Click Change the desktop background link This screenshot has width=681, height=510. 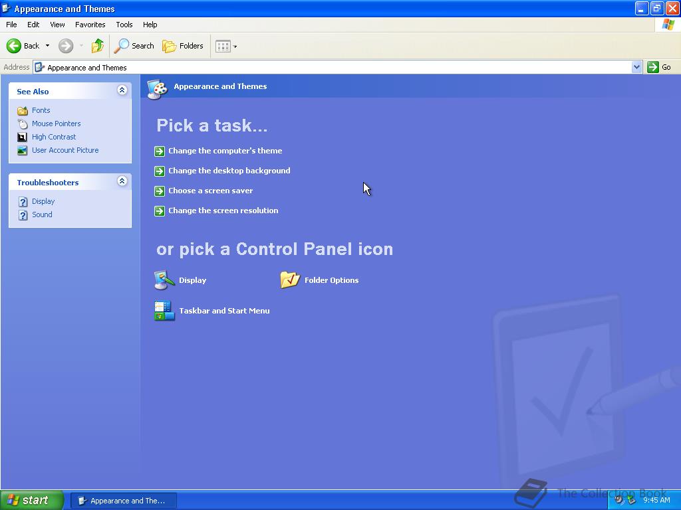click(x=229, y=171)
